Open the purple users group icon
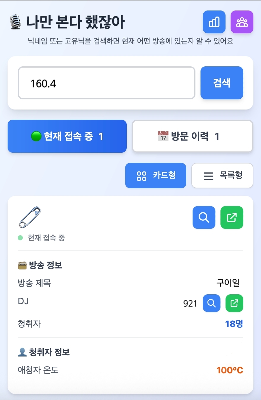This screenshot has height=400, width=261. click(x=242, y=22)
